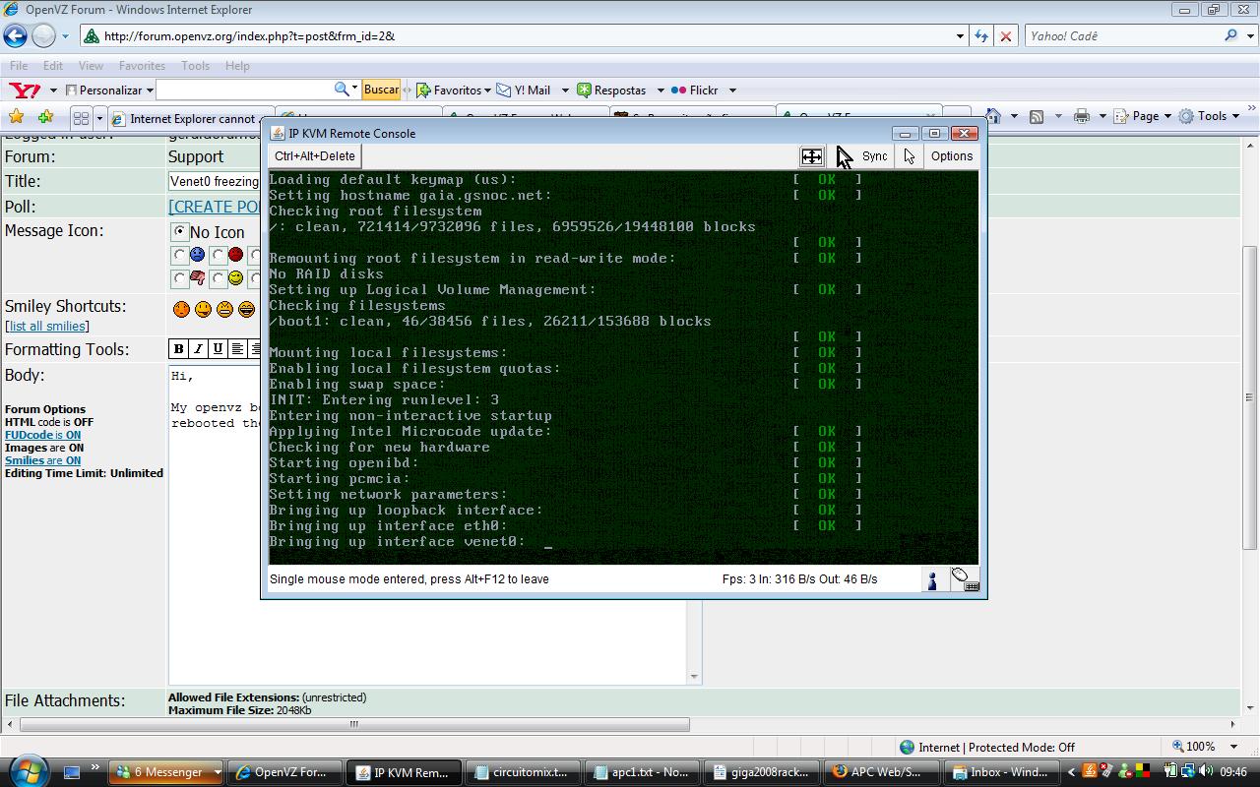Click the mouse and keyboard status icon
Image resolution: width=1260 pixels, height=787 pixels.
click(965, 579)
